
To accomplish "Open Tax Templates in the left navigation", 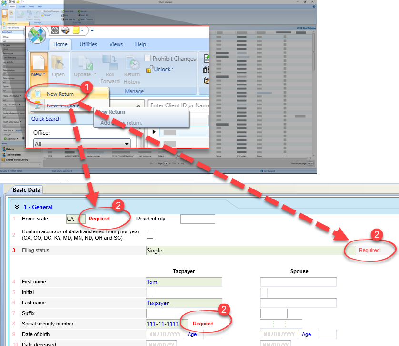I will (x=20, y=155).
